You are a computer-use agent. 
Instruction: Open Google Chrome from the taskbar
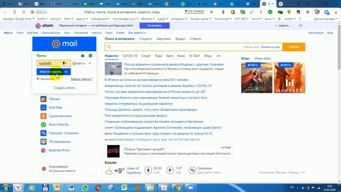tap(177, 188)
